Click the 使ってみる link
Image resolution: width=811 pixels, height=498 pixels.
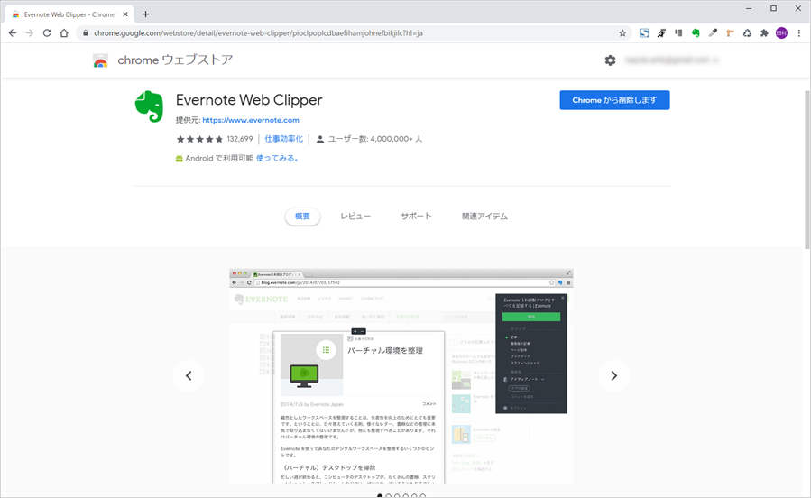tap(277, 158)
